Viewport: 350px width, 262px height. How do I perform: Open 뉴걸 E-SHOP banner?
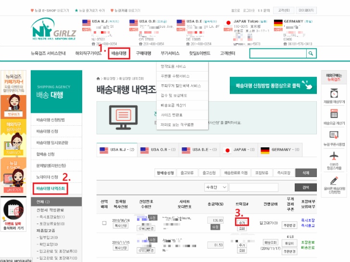[x=13, y=176]
